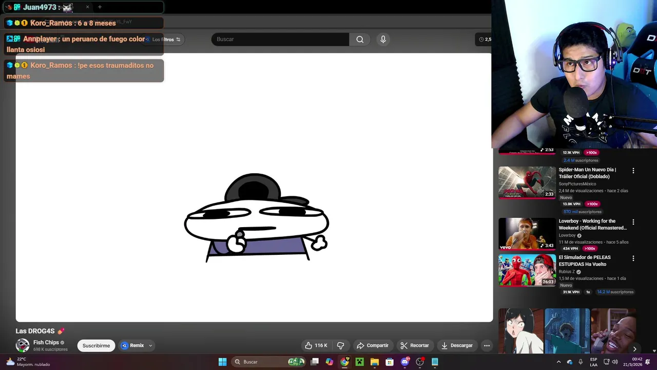Advance the shorts shelf with next arrow
This screenshot has height=370, width=657.
coord(634,349)
